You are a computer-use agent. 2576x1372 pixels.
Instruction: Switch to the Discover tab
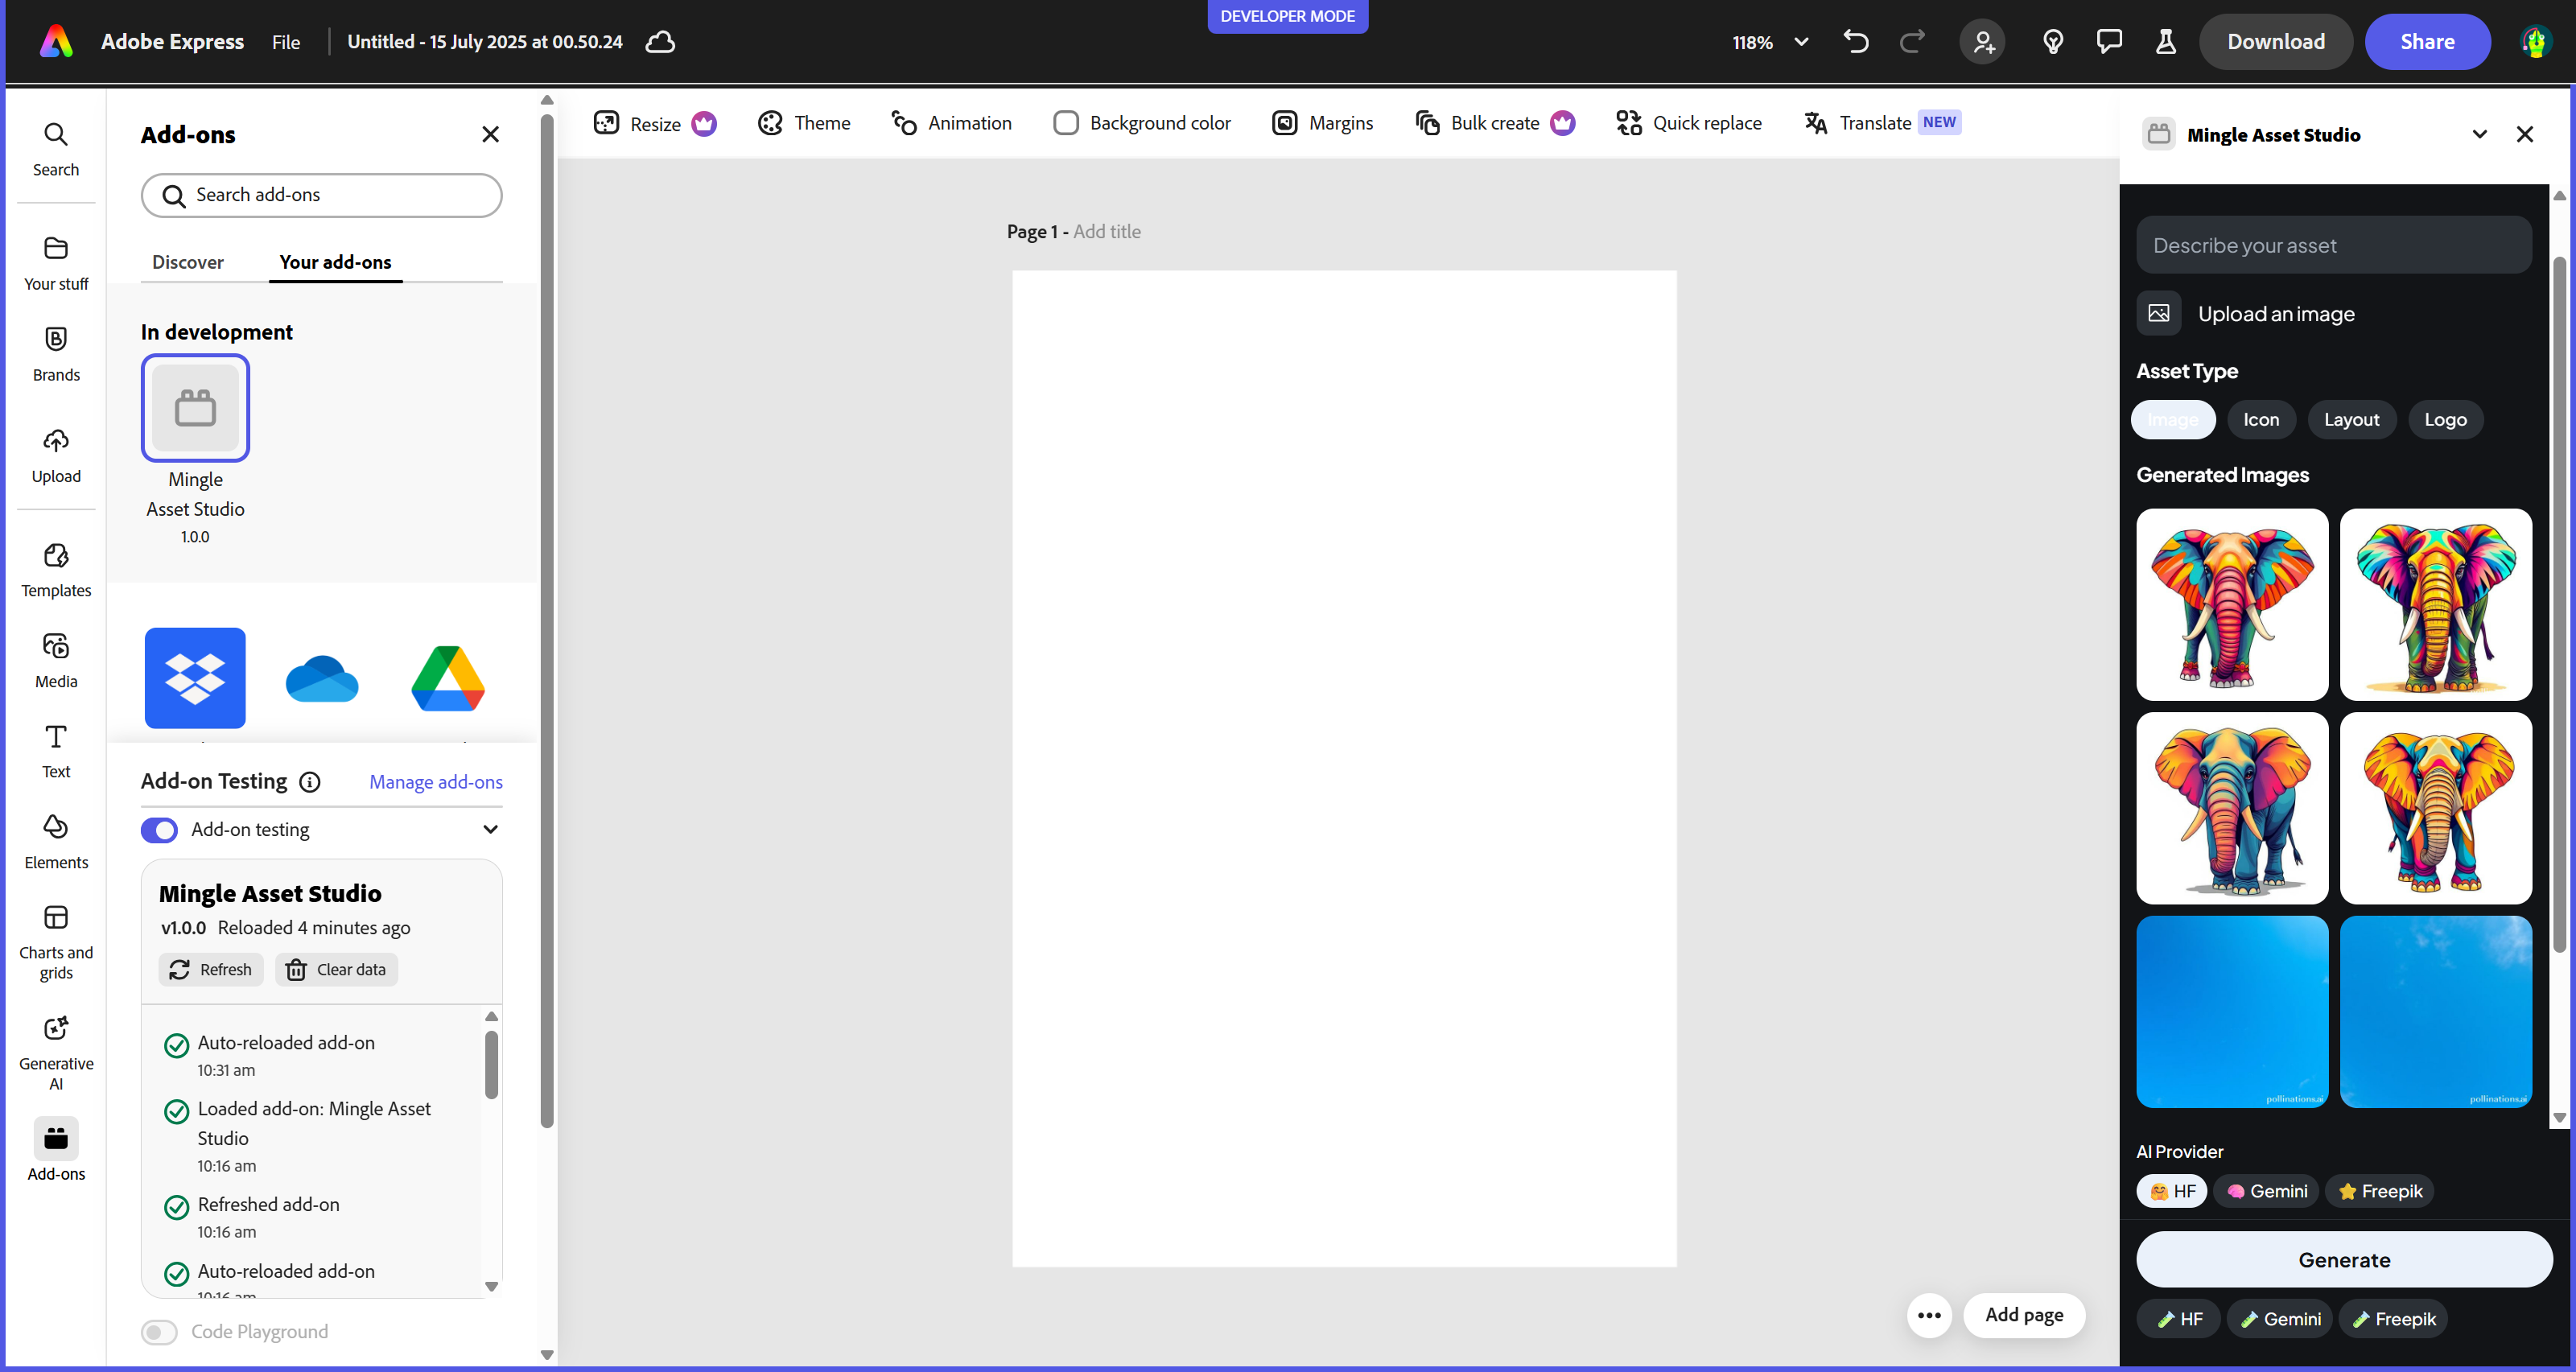pyautogui.click(x=187, y=262)
